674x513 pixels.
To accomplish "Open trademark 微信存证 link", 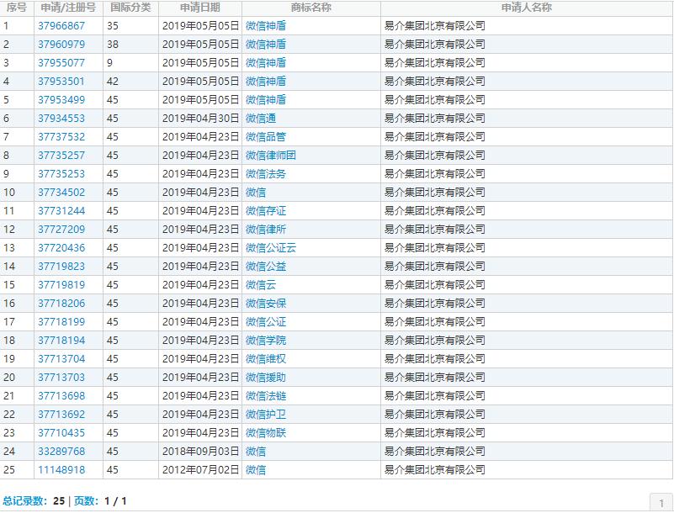I will [266, 210].
